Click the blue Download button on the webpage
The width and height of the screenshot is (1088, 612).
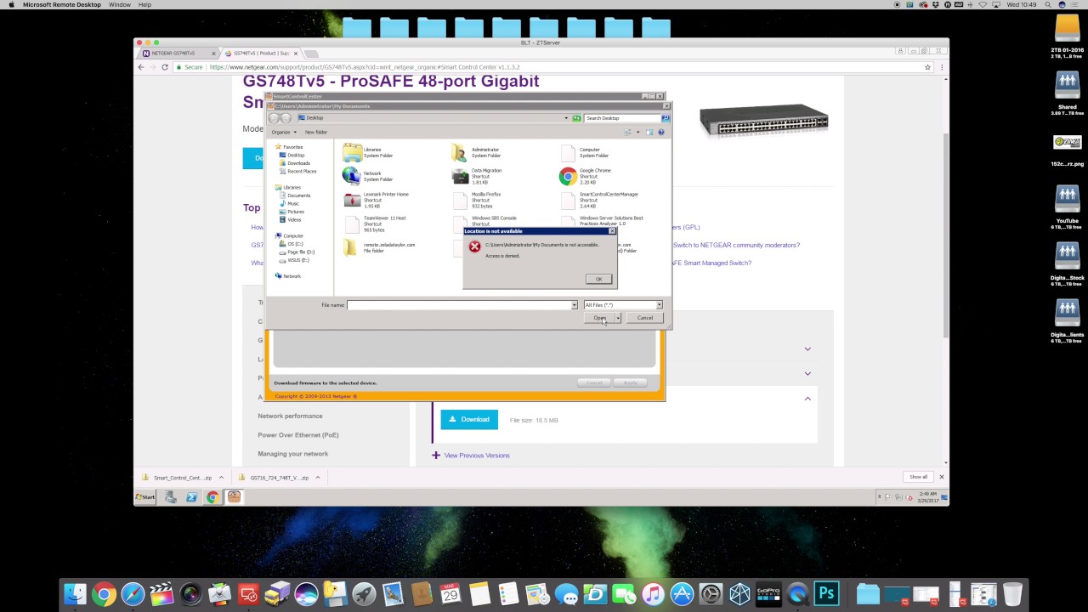469,419
